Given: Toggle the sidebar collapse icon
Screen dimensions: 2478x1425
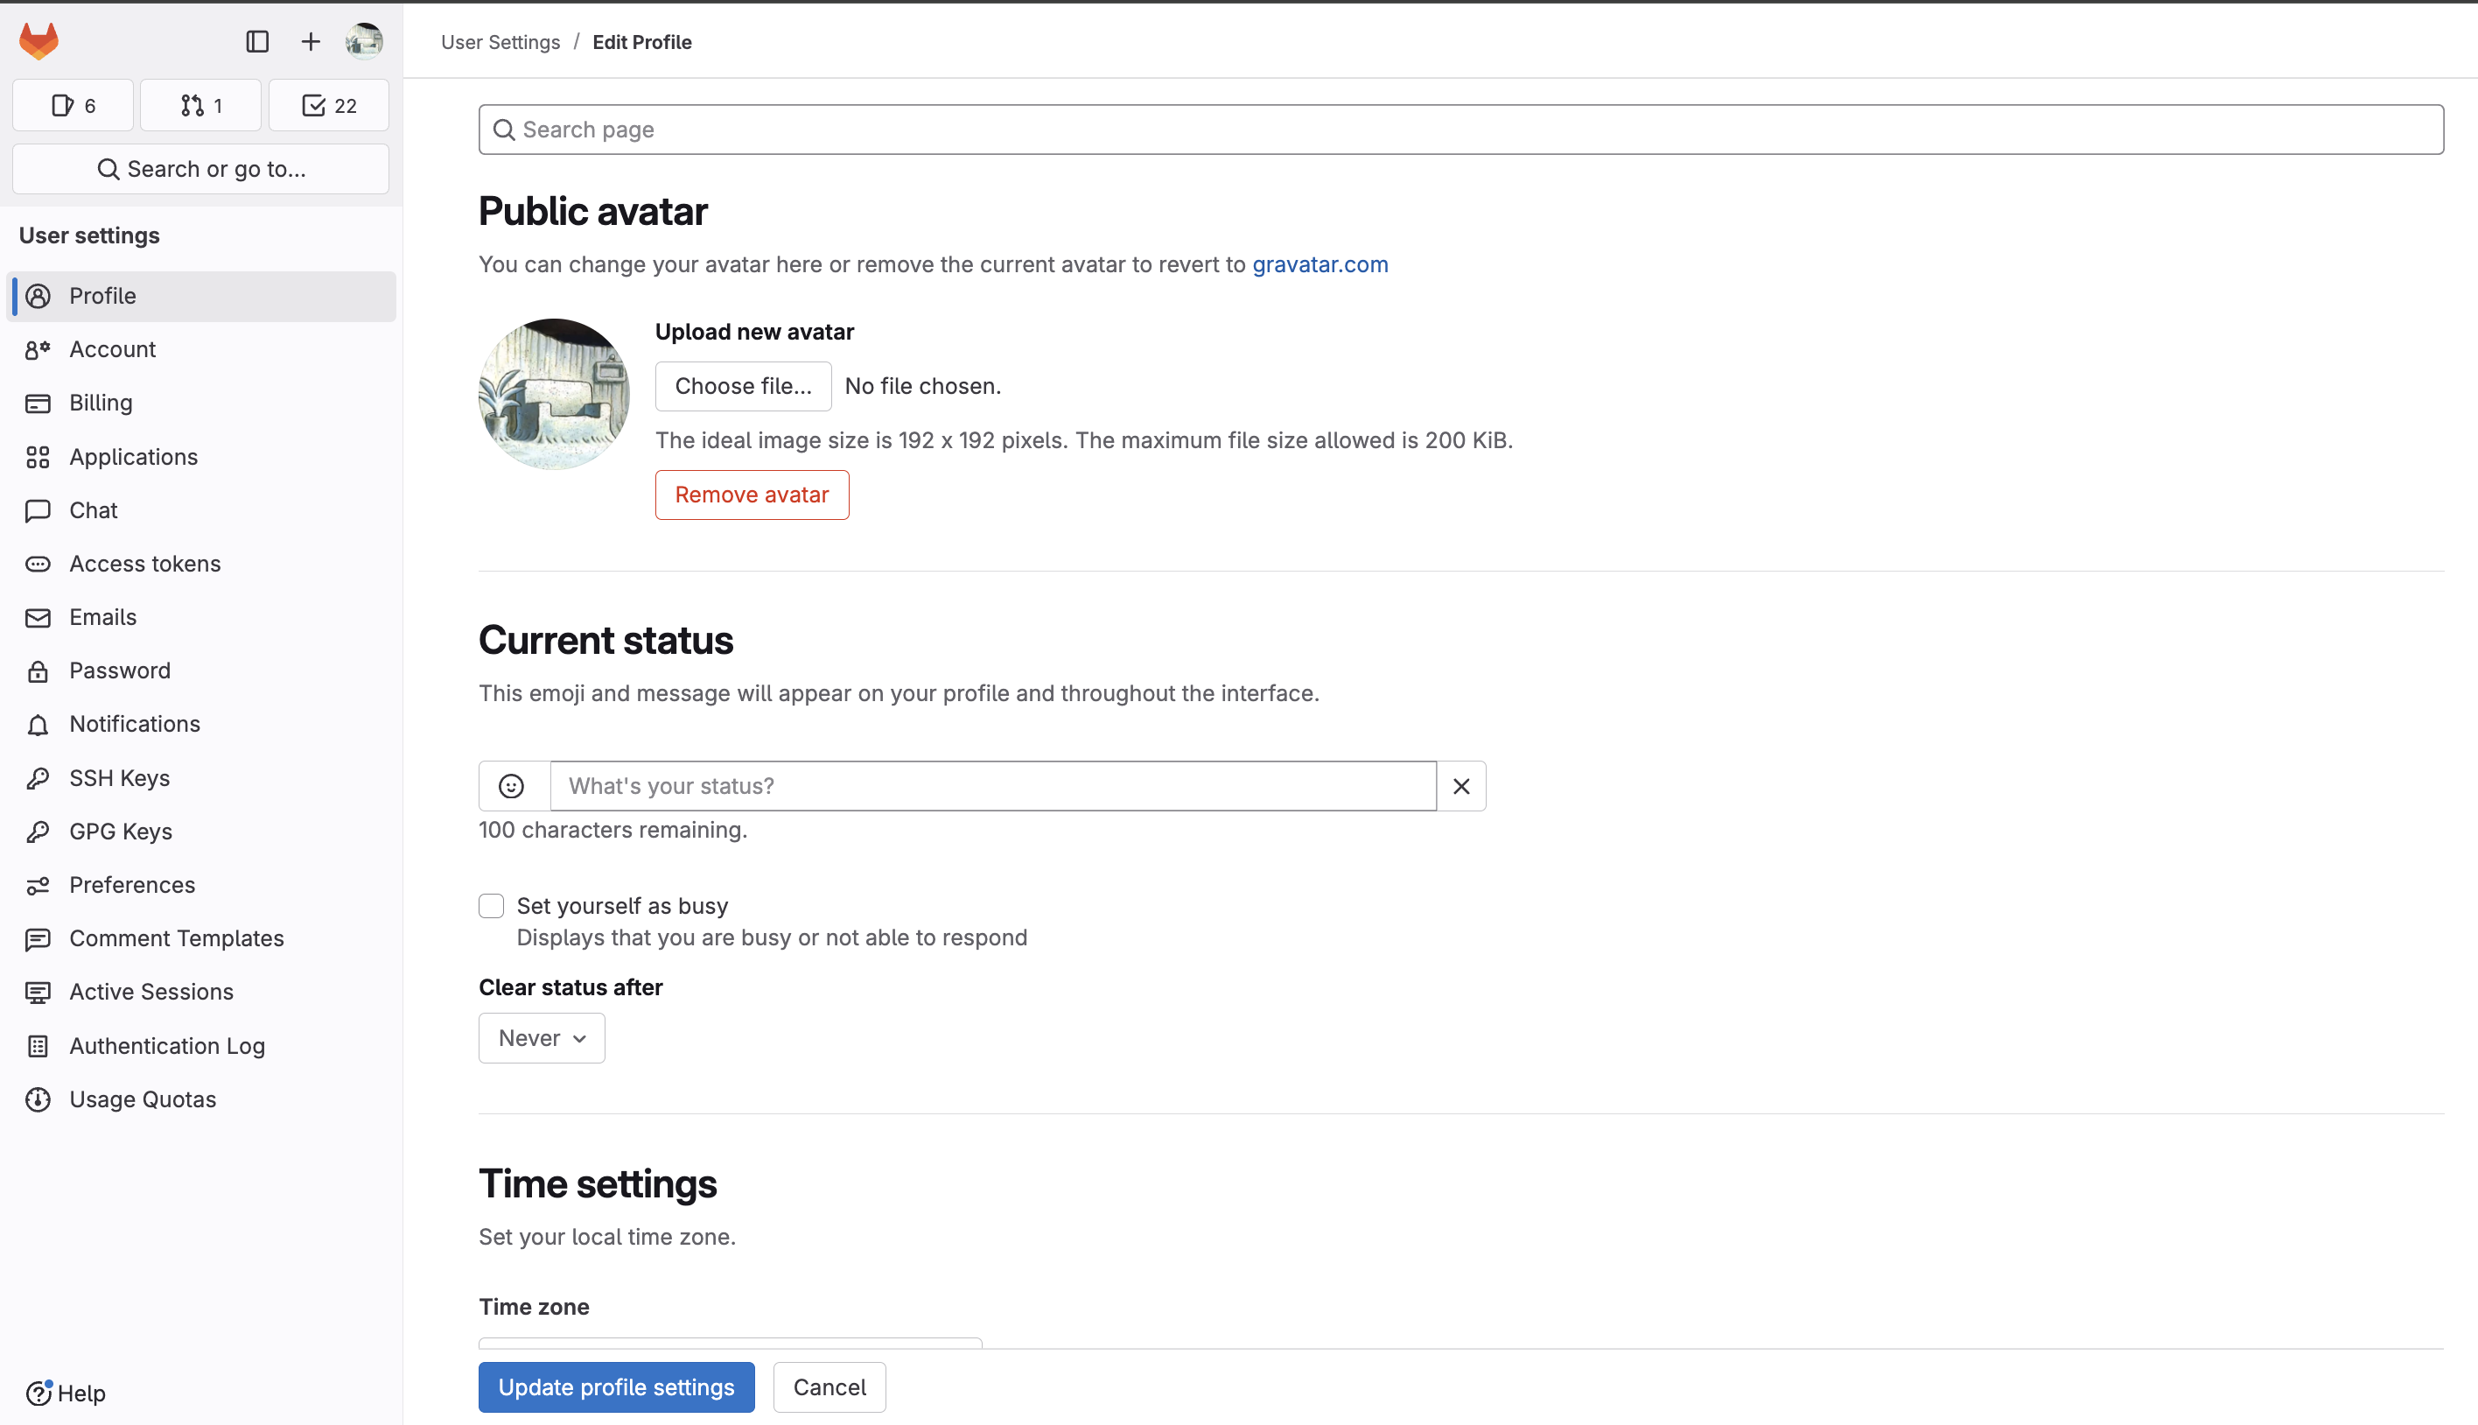Looking at the screenshot, I should coord(257,41).
